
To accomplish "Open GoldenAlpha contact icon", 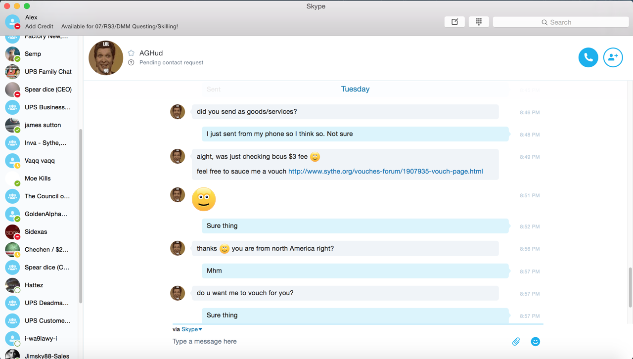I will click(x=12, y=214).
